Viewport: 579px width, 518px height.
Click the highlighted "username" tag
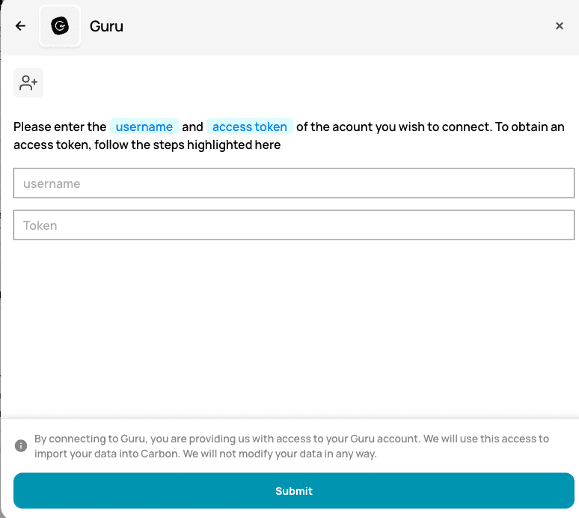point(144,127)
